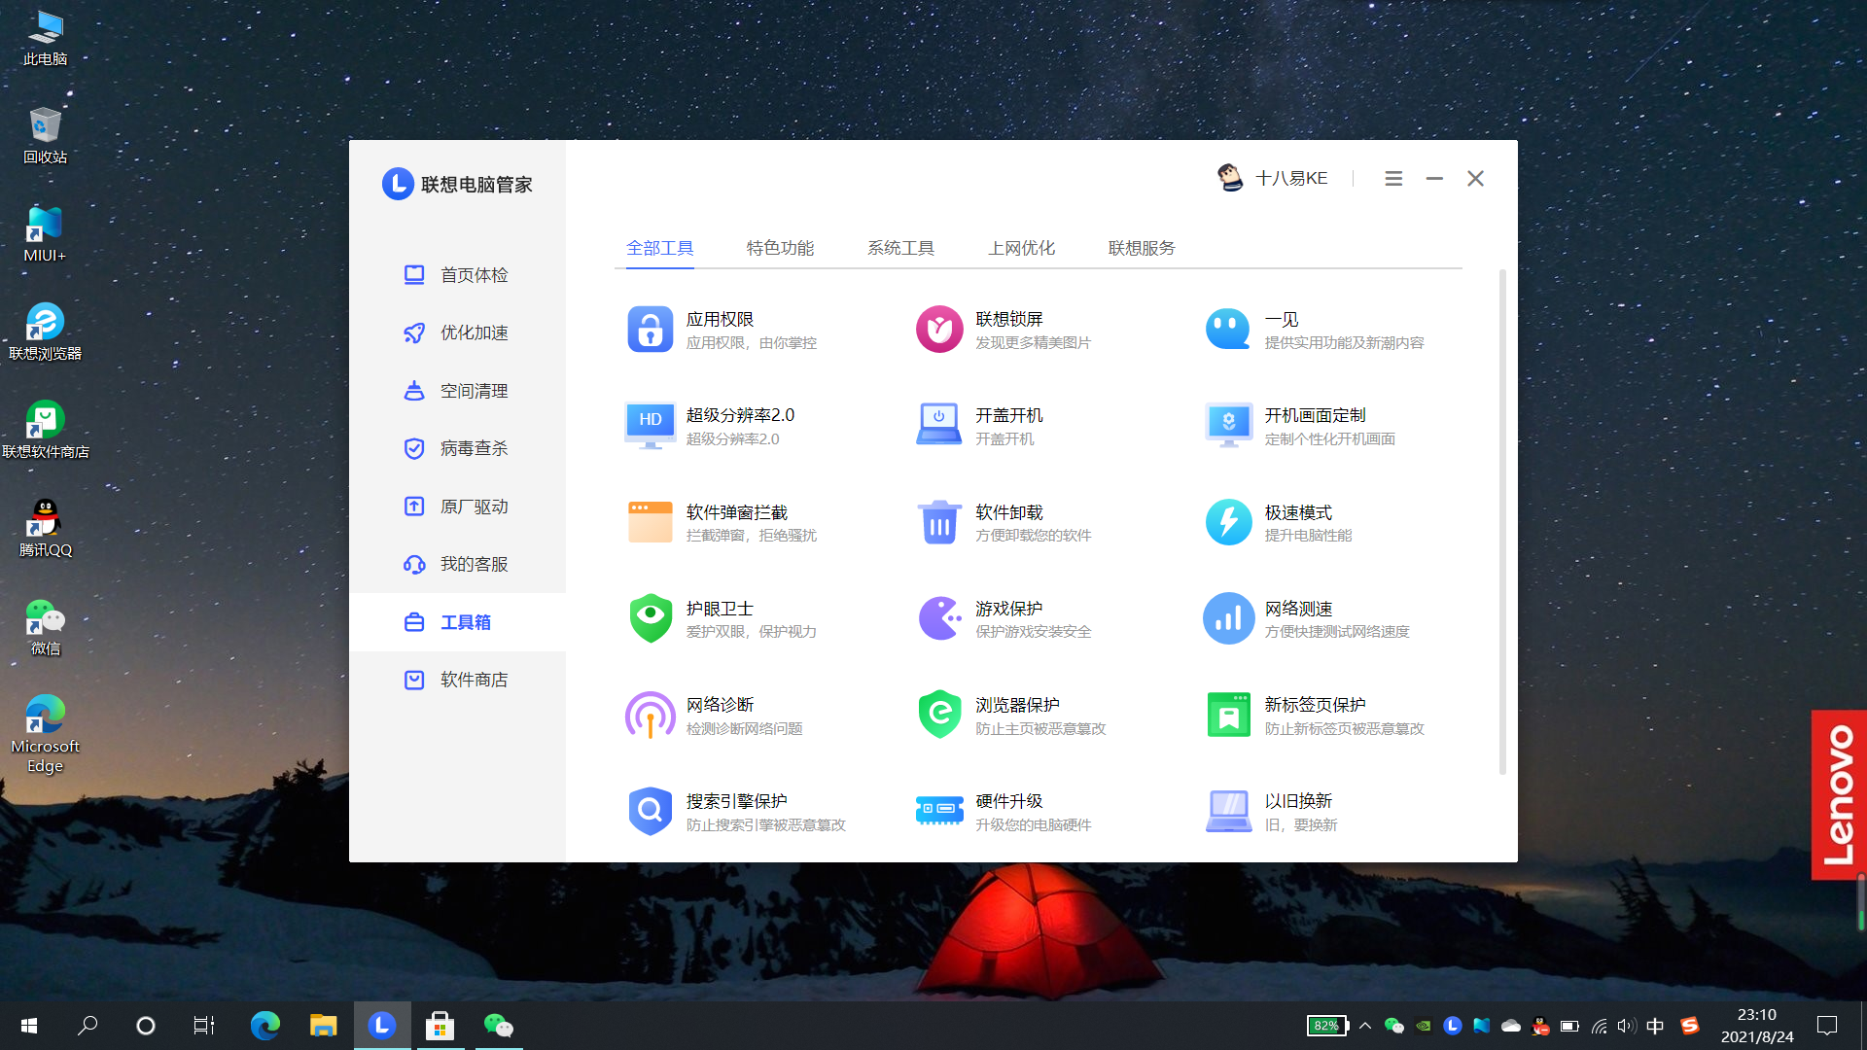Click the 82% battery indicator in tray

tap(1327, 1026)
